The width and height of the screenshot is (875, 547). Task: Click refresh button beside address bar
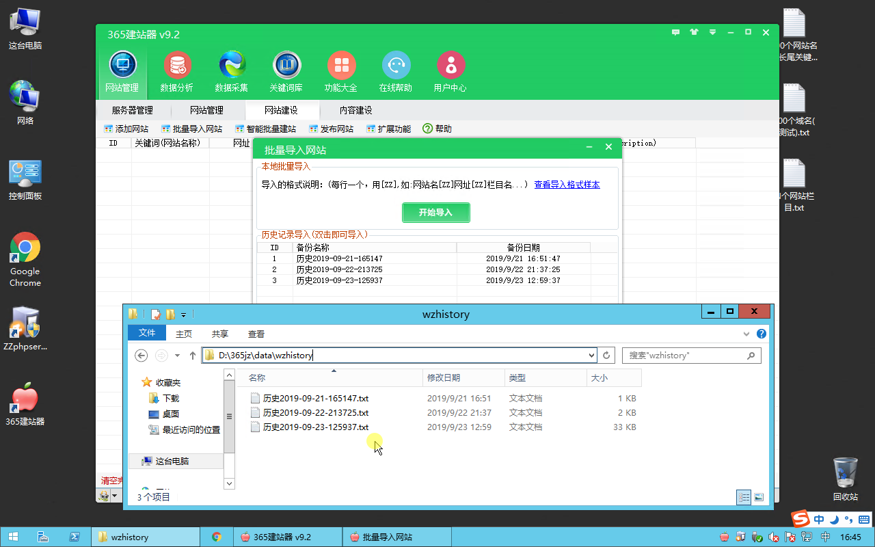tap(606, 356)
